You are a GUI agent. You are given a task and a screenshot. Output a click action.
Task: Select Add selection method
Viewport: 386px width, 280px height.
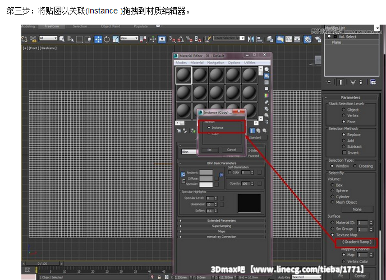344,141
